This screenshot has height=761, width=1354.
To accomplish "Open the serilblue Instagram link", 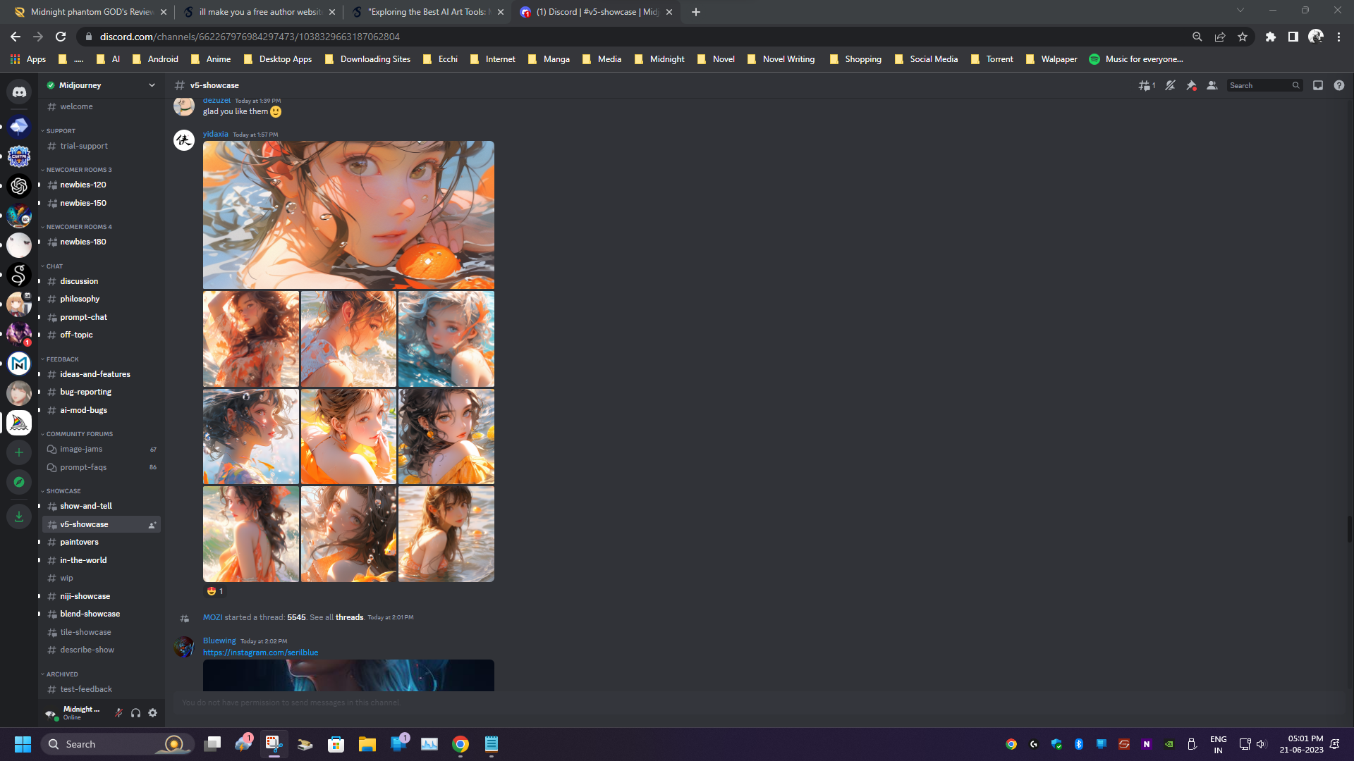I will (260, 652).
